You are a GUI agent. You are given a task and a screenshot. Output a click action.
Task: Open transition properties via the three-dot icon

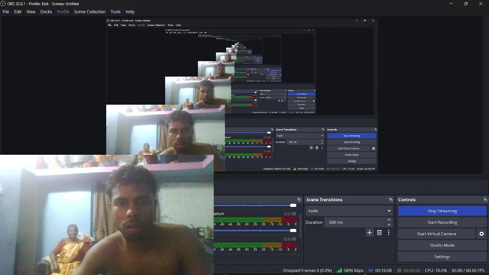[x=389, y=233]
